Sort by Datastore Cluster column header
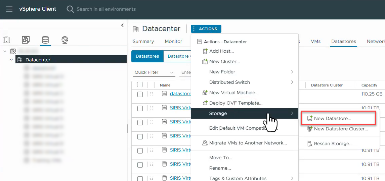The image size is (385, 181). (x=327, y=85)
